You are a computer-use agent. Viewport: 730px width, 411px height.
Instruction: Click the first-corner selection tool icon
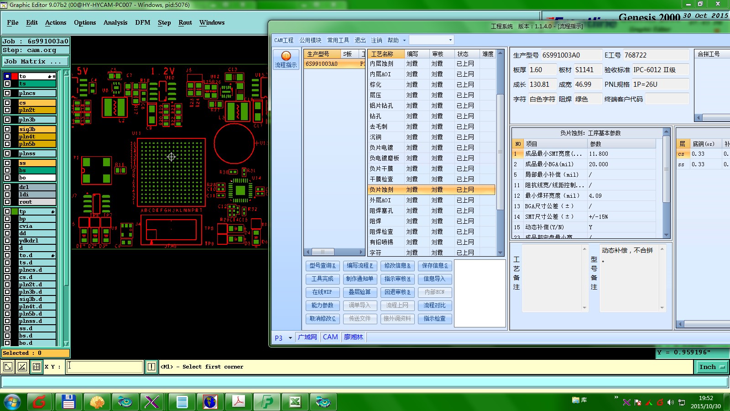coord(8,367)
